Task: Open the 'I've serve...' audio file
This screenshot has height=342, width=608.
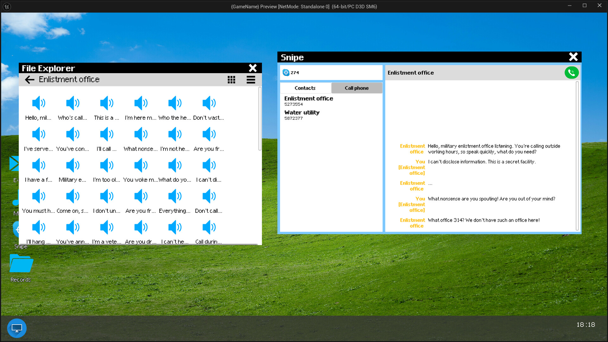Action: coord(38,139)
